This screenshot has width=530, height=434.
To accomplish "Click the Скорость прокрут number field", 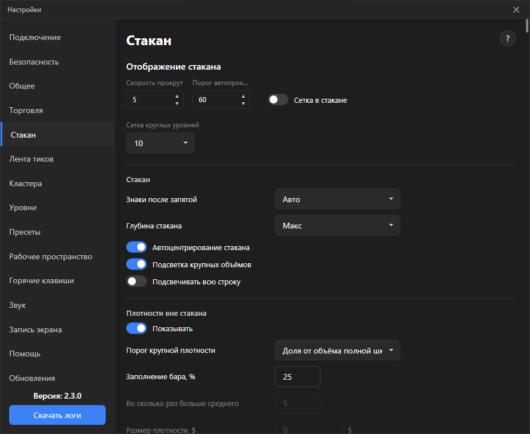I will [x=154, y=100].
